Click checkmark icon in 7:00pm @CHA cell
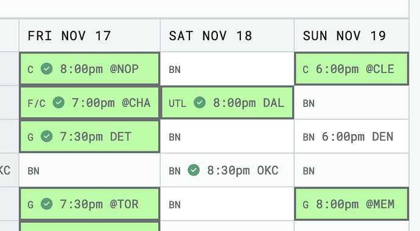This screenshot has width=420, height=231. [x=58, y=102]
